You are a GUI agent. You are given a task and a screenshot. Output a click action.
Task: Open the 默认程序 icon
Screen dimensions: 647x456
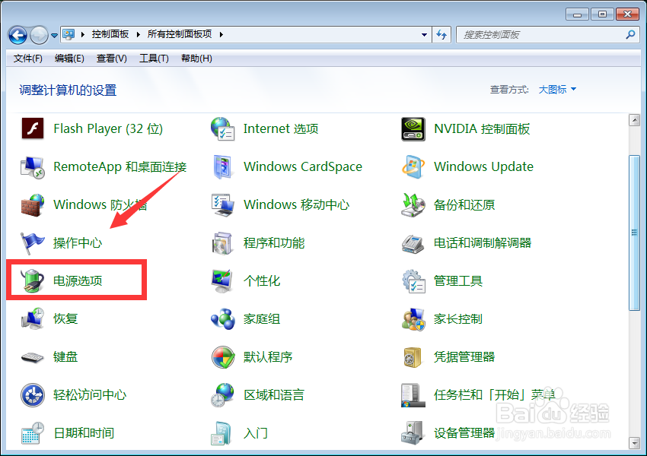pos(223,357)
